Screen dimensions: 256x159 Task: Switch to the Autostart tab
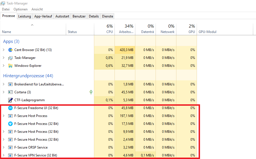(x=62, y=16)
